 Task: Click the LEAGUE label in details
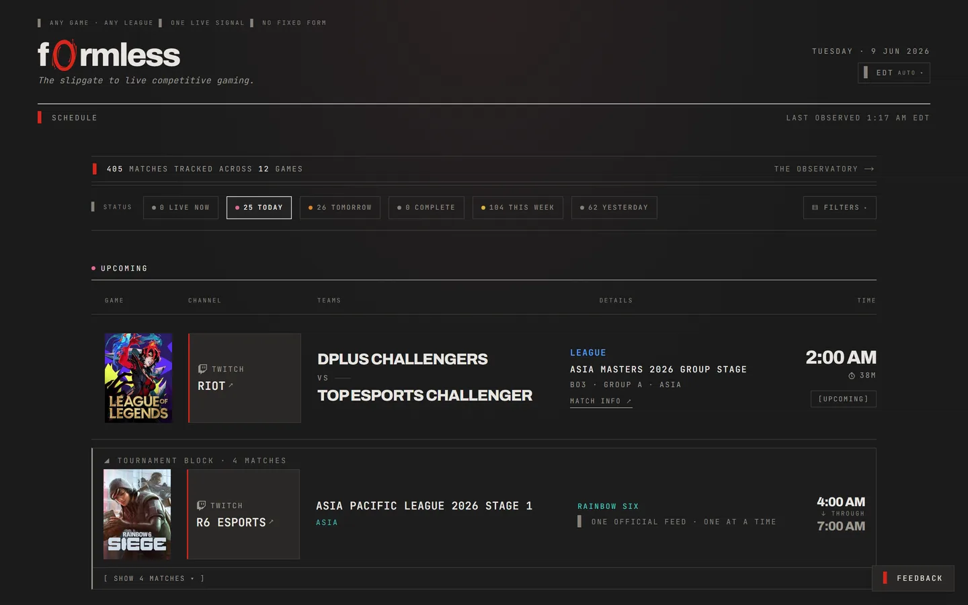[x=588, y=353]
